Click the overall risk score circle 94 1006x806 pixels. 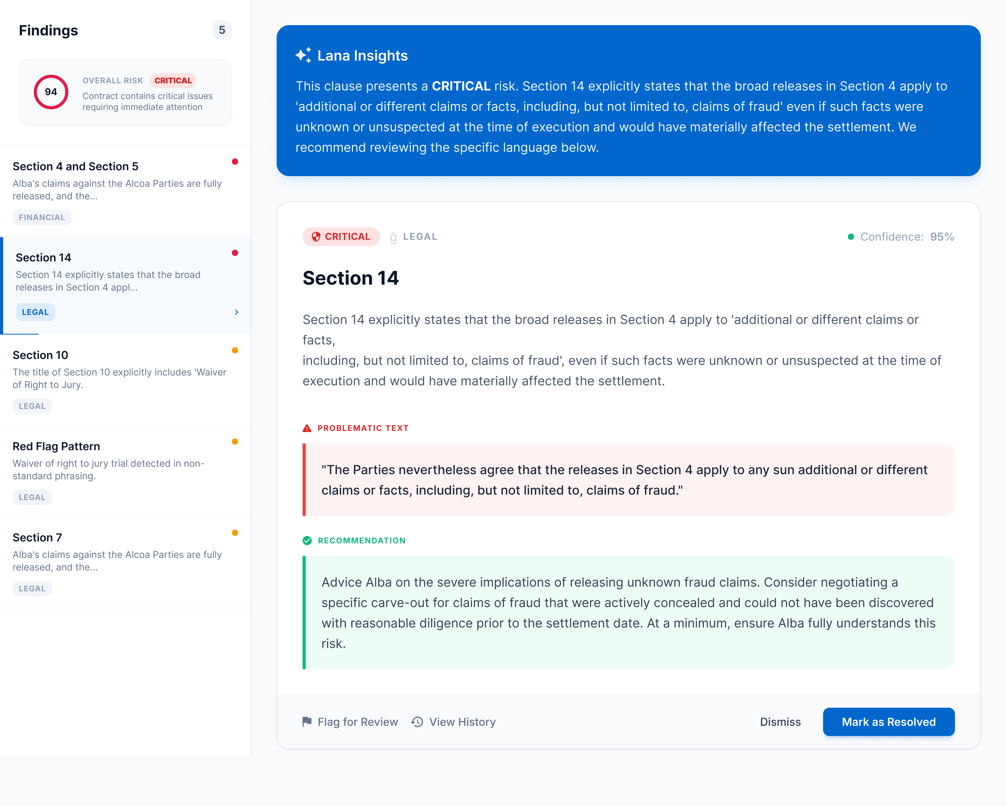click(51, 92)
